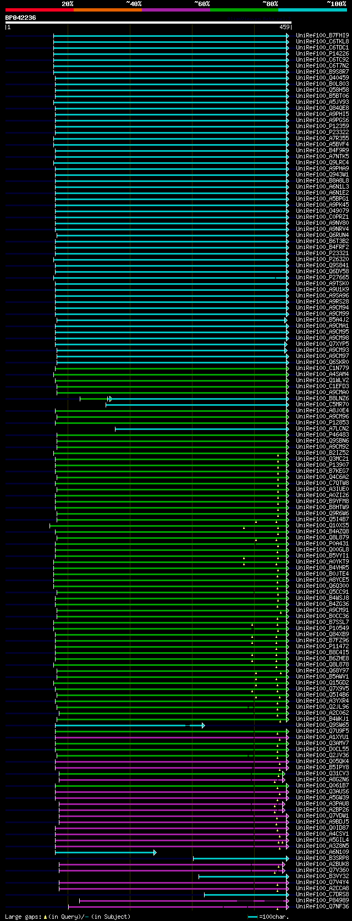Select label UniRef100_C5MR70

[322, 404]
